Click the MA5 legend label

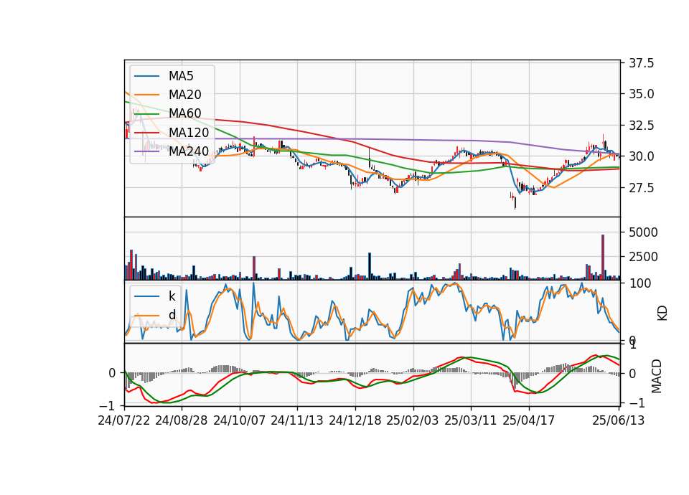click(181, 76)
